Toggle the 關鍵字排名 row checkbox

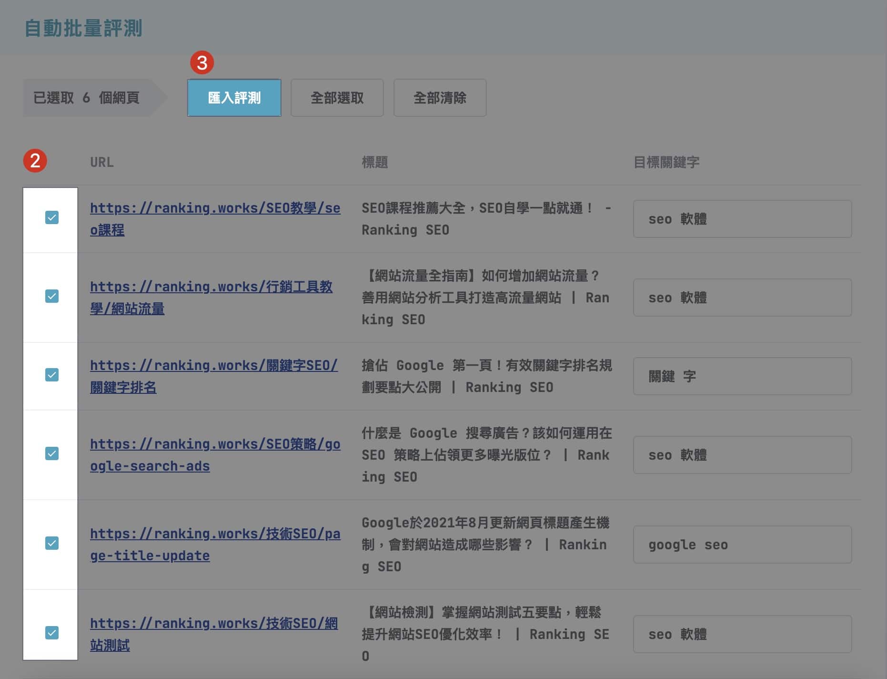52,375
